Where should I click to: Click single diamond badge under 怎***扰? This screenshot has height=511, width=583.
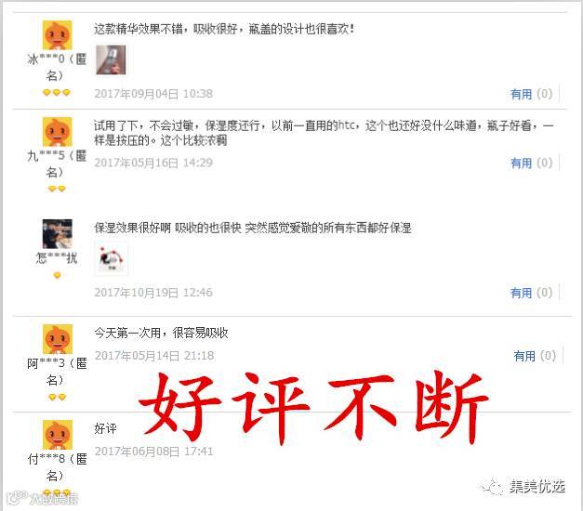tap(57, 275)
